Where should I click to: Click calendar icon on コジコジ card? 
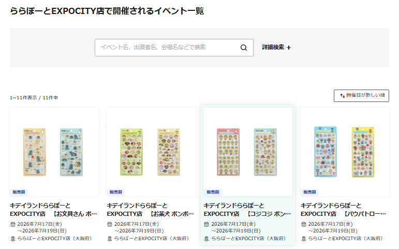pyautogui.click(x=206, y=224)
